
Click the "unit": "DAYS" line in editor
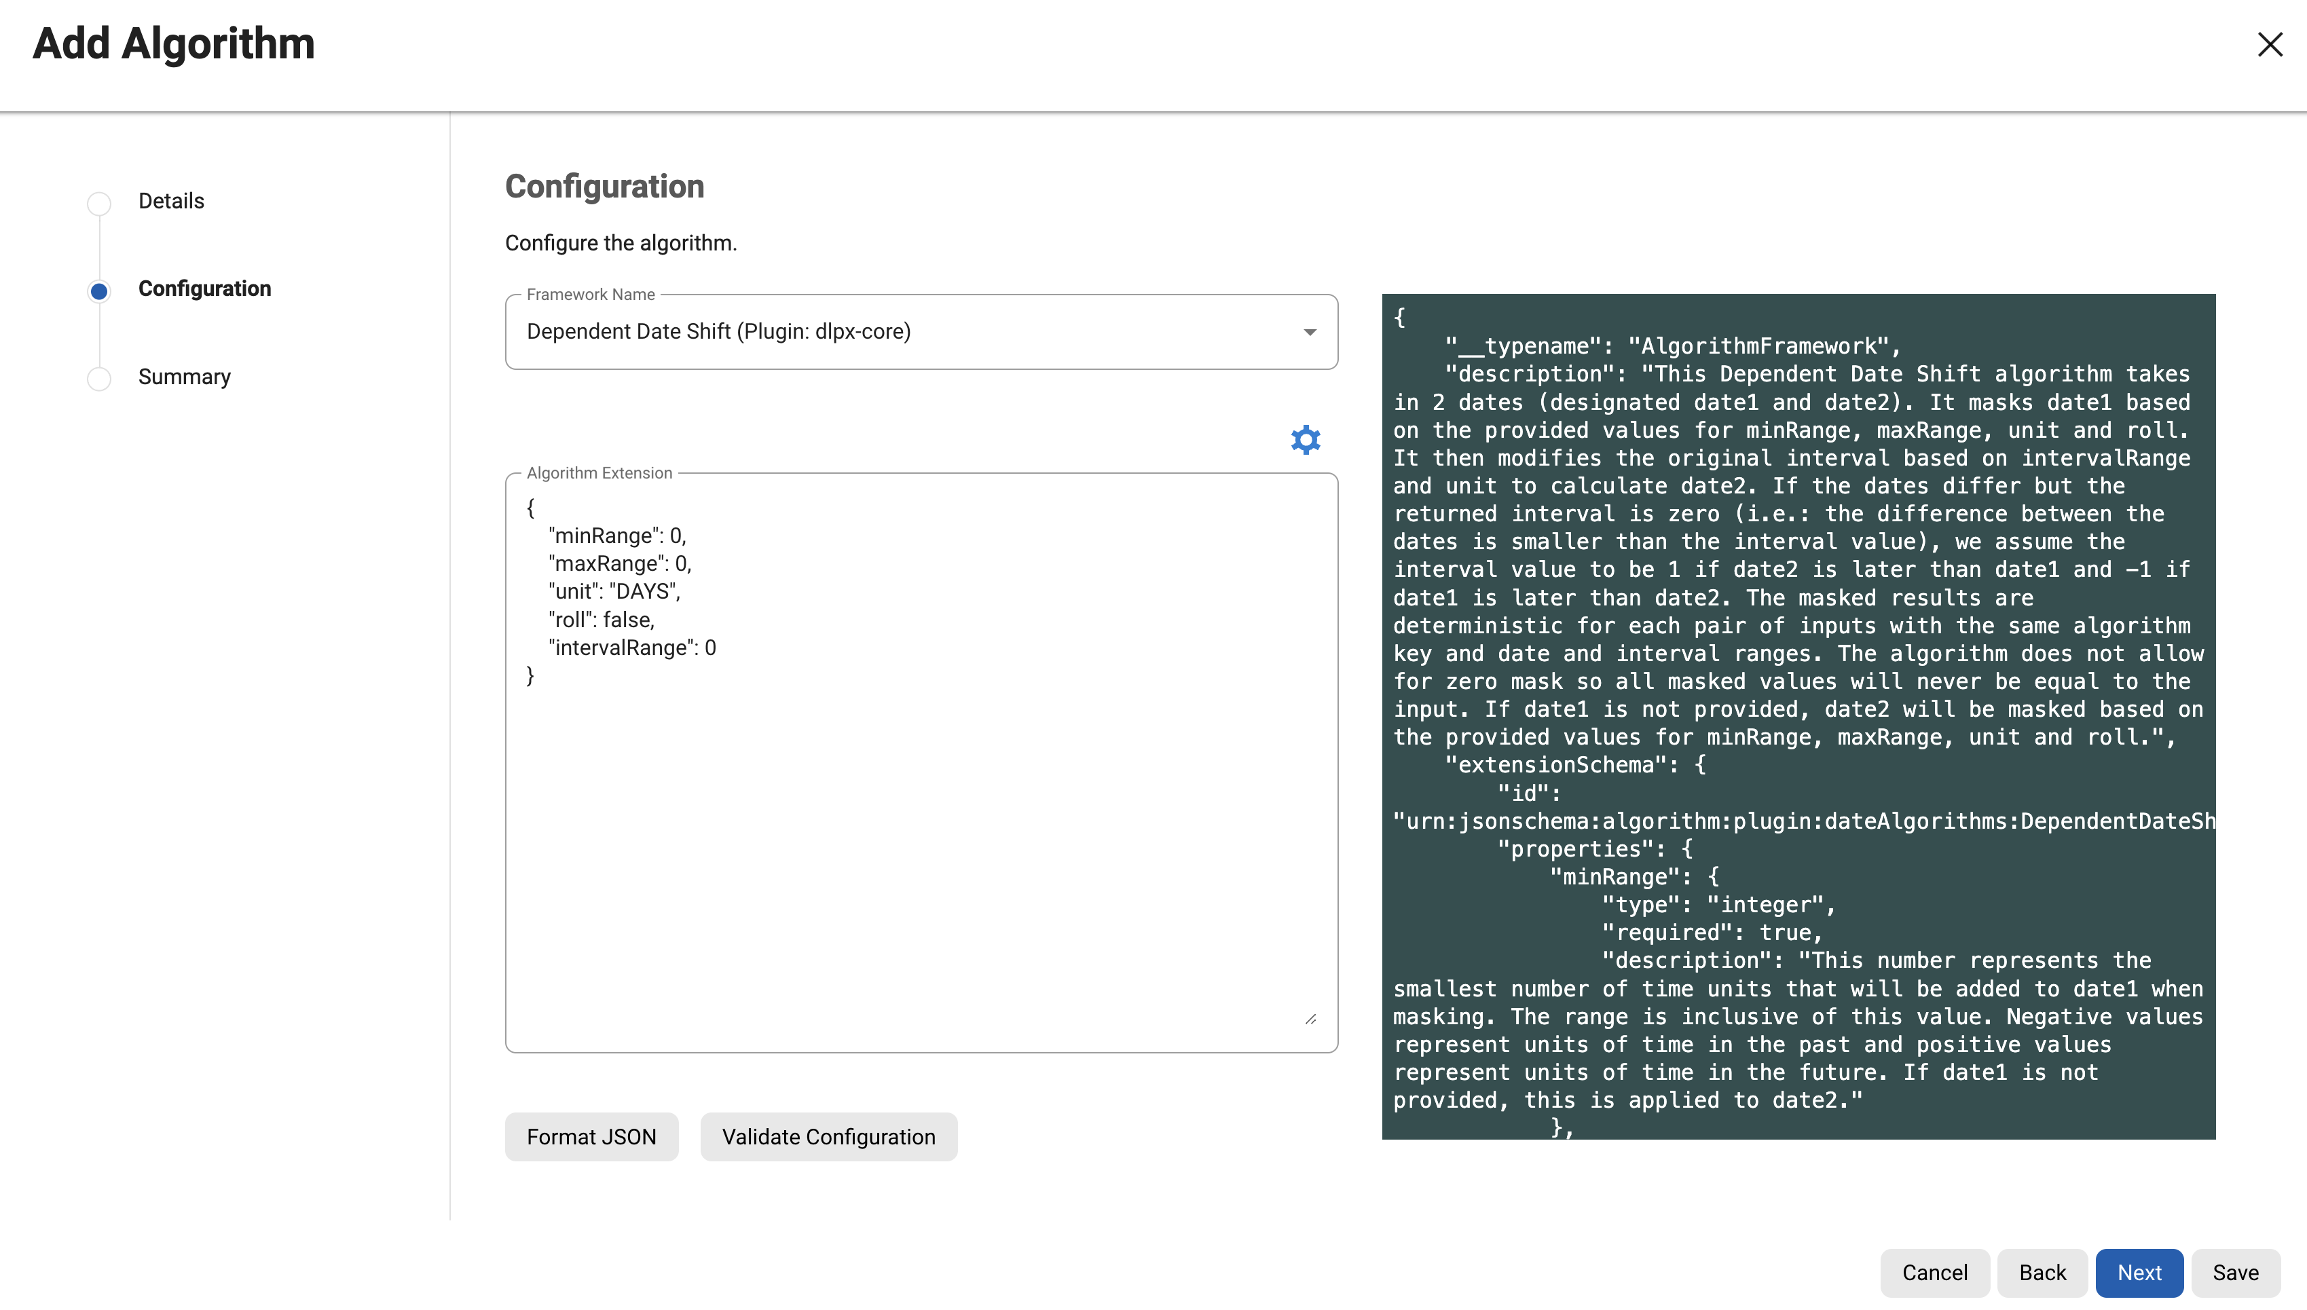(x=614, y=591)
